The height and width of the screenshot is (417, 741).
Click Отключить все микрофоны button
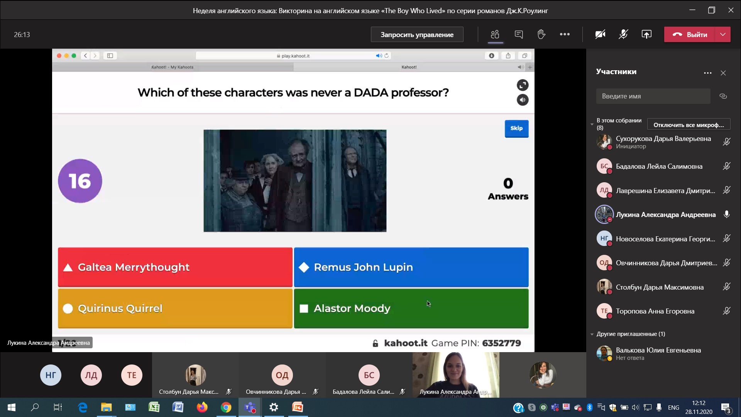point(689,125)
